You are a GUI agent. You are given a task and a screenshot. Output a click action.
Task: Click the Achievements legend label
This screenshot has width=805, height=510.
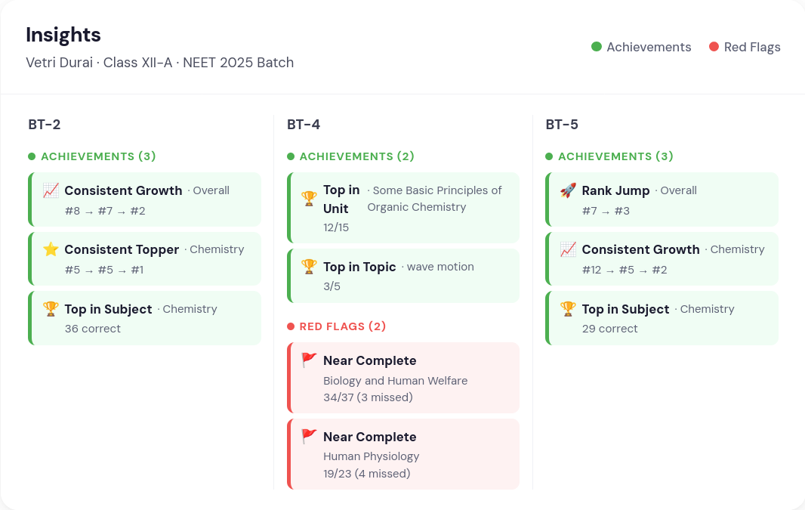649,47
